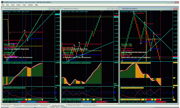Click the chart shift triangle in EURUSDm chart
Screen dimensions: 180x108
tap(44, 11)
